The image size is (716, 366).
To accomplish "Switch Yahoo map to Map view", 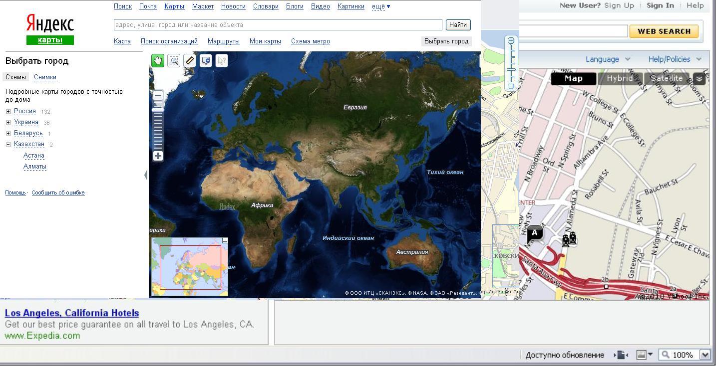I will (573, 78).
